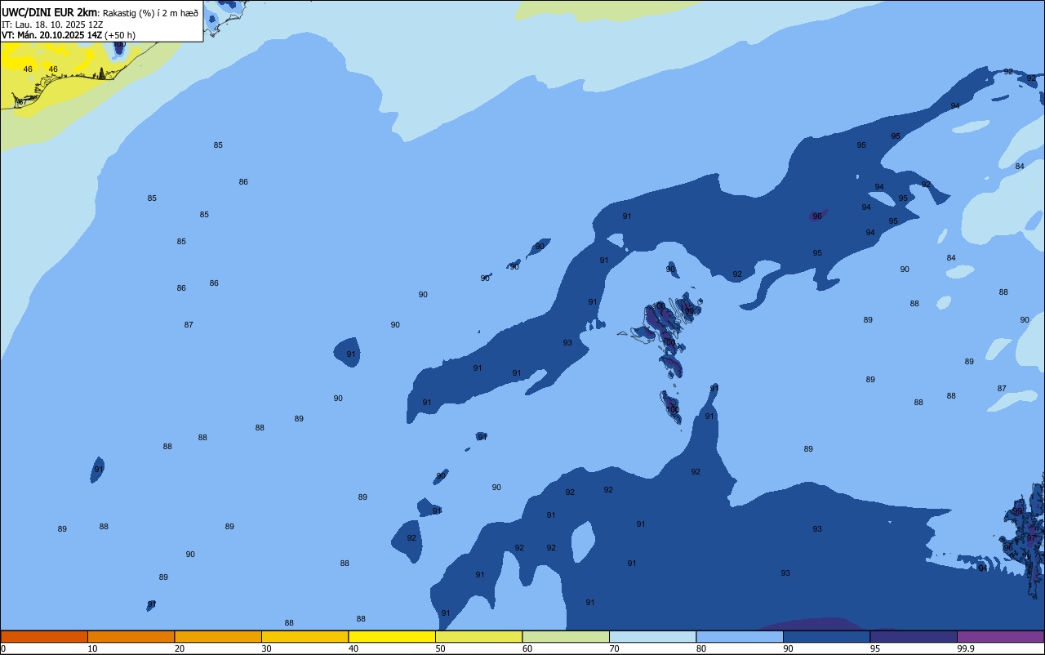Screen dimensions: 1045x655
Task: Click the 40–50 yellow legend swatch
Action: pyautogui.click(x=392, y=636)
